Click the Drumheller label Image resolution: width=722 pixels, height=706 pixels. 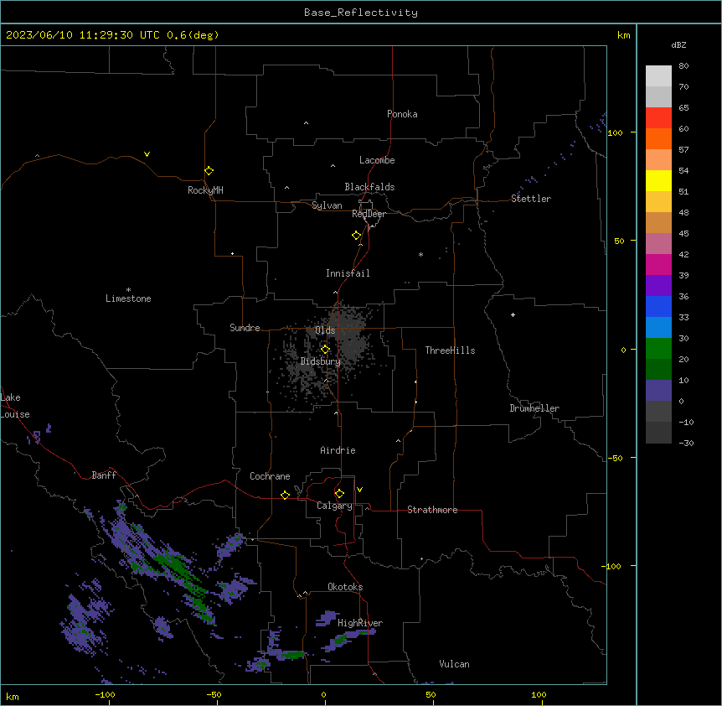coord(534,408)
